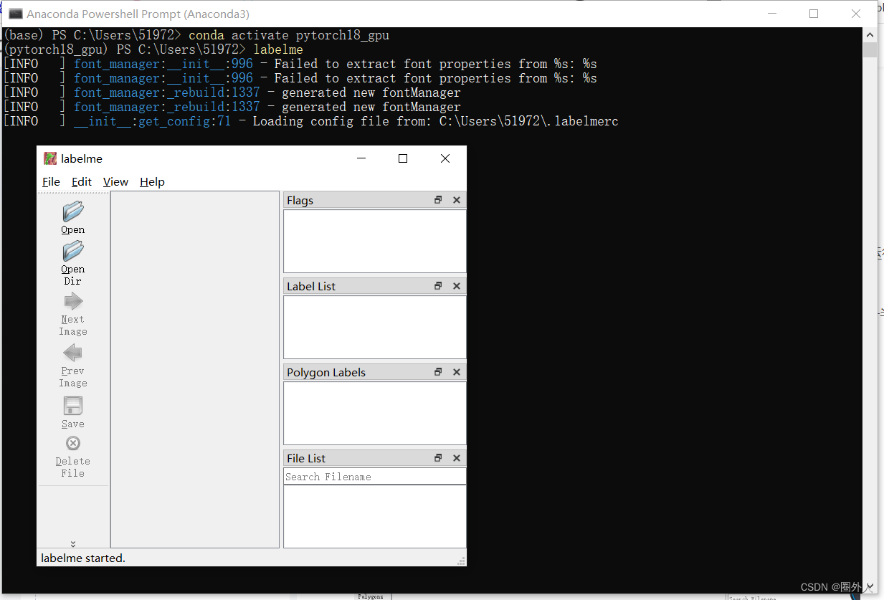Click the Next Image arrow icon
This screenshot has height=600, width=884.
(72, 301)
